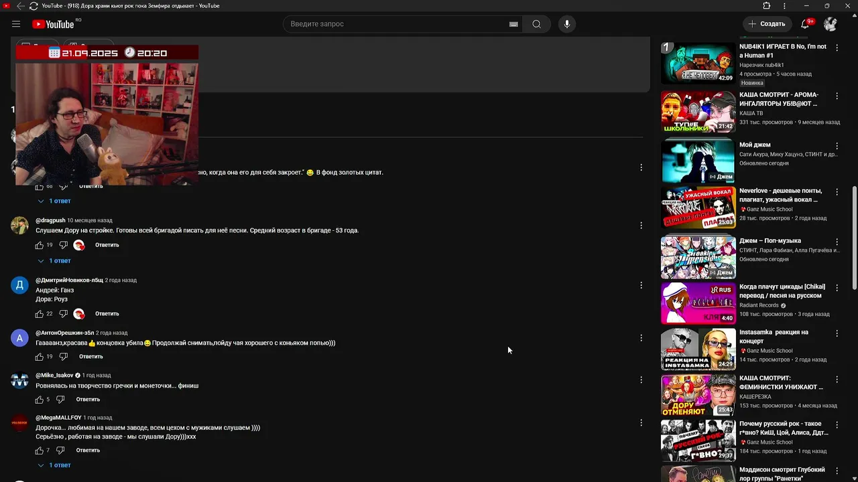The height and width of the screenshot is (482, 858).
Task: Dislike the @Mike_Isakov comment
Action: 60,400
